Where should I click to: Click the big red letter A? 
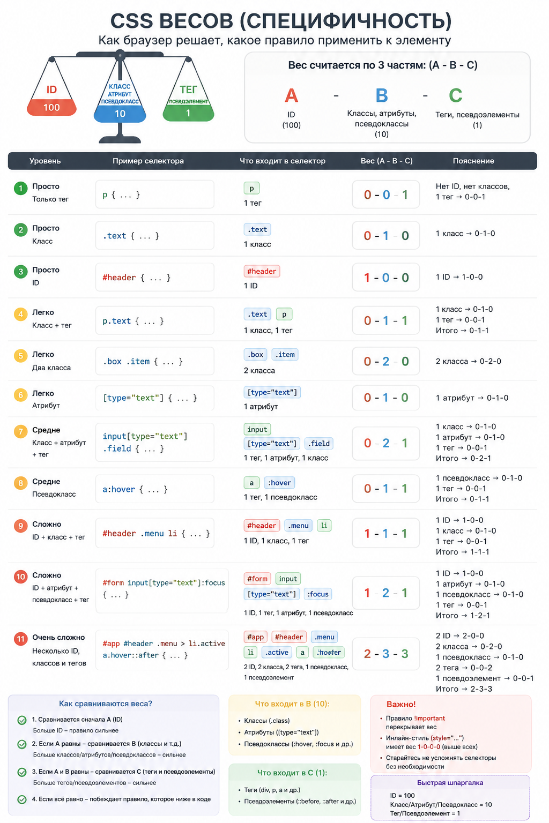pyautogui.click(x=291, y=95)
